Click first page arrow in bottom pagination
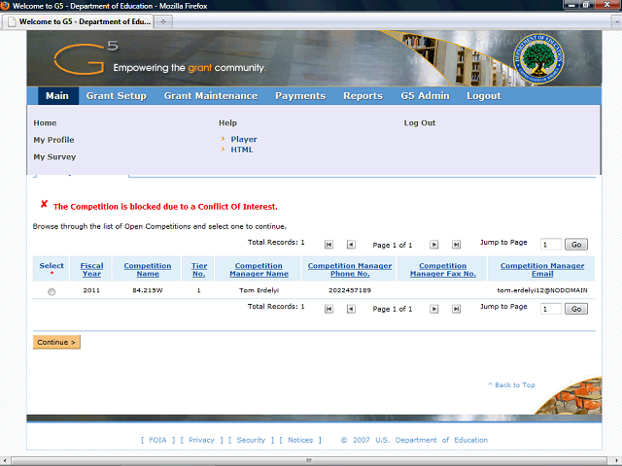Screen dimensions: 622x466 point(328,309)
